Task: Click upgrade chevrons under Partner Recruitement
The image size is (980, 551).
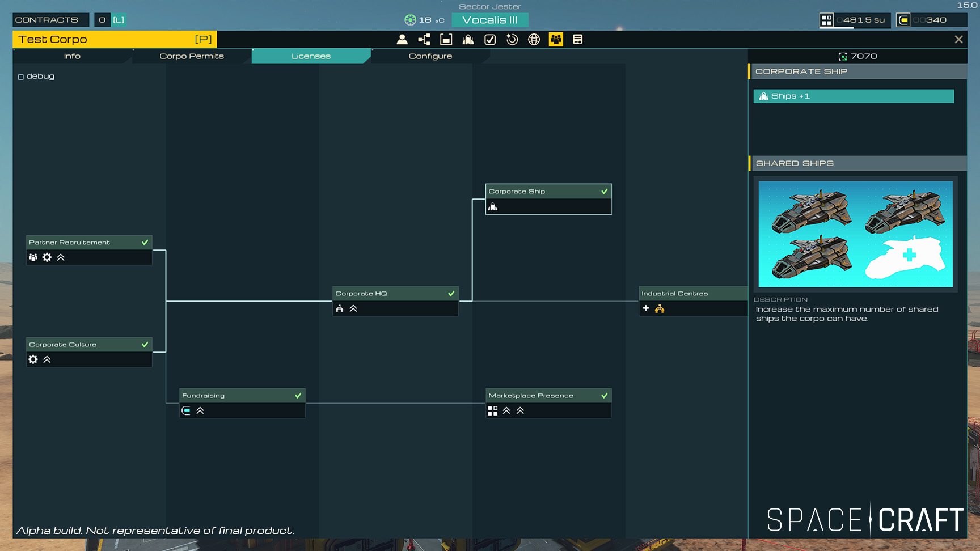Action: click(61, 257)
